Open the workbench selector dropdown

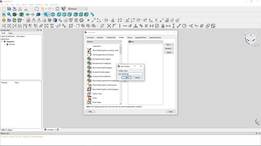[78, 9]
